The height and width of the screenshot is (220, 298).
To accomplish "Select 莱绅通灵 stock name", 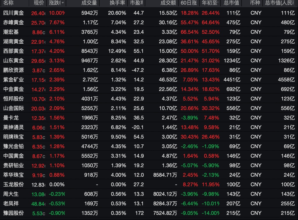I will click(13, 127).
